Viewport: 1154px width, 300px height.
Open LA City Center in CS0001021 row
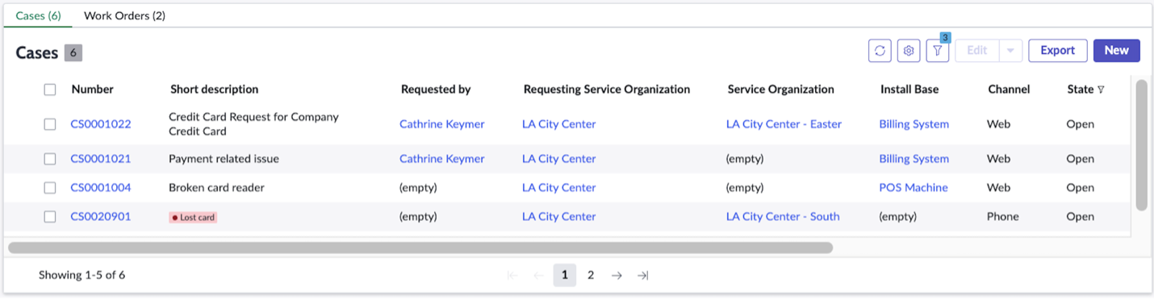click(559, 159)
